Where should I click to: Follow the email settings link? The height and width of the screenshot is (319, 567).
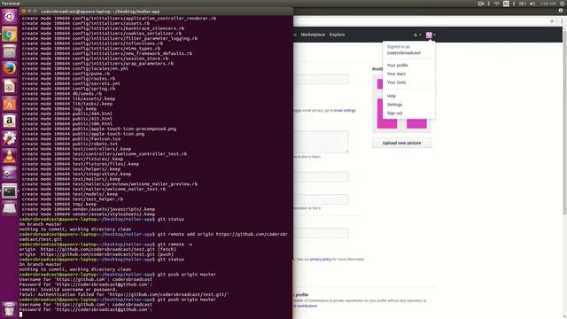(x=345, y=110)
